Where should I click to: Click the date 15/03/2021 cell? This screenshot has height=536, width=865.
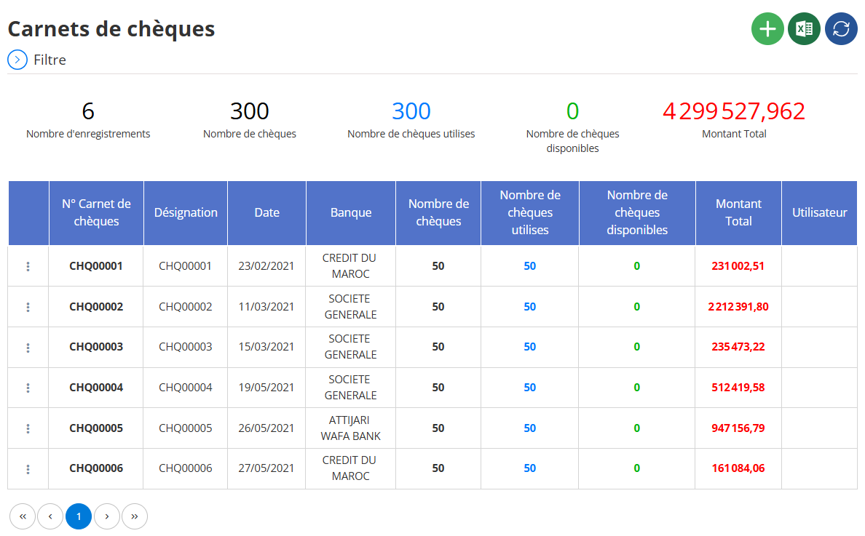[266, 347]
